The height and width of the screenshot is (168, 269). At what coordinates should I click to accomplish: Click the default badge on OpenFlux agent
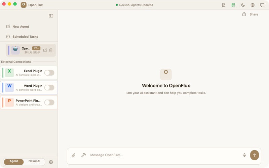click(36, 48)
